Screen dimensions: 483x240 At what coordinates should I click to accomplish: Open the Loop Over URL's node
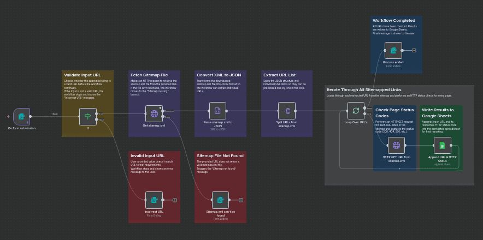(356, 111)
